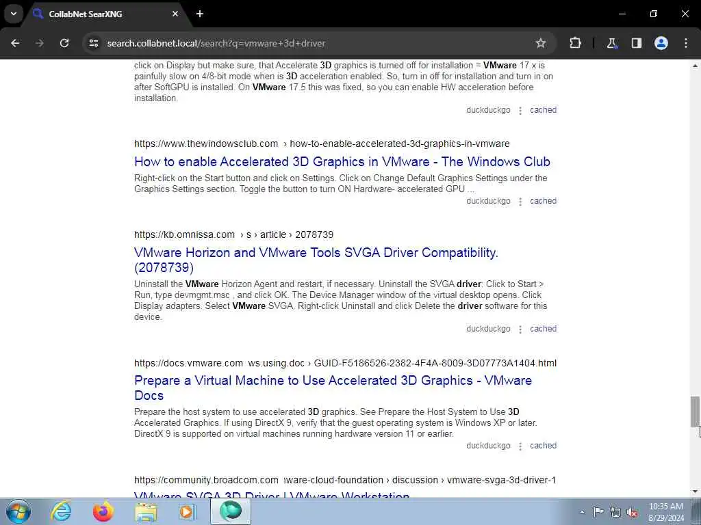The height and width of the screenshot is (525, 701).
Task: Open the tab search dropdown arrow
Action: (14, 14)
